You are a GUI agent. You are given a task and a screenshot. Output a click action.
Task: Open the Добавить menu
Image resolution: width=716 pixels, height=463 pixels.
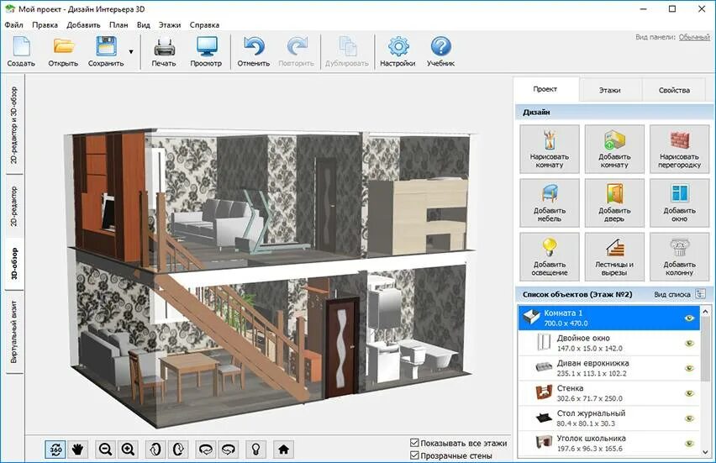tap(83, 24)
